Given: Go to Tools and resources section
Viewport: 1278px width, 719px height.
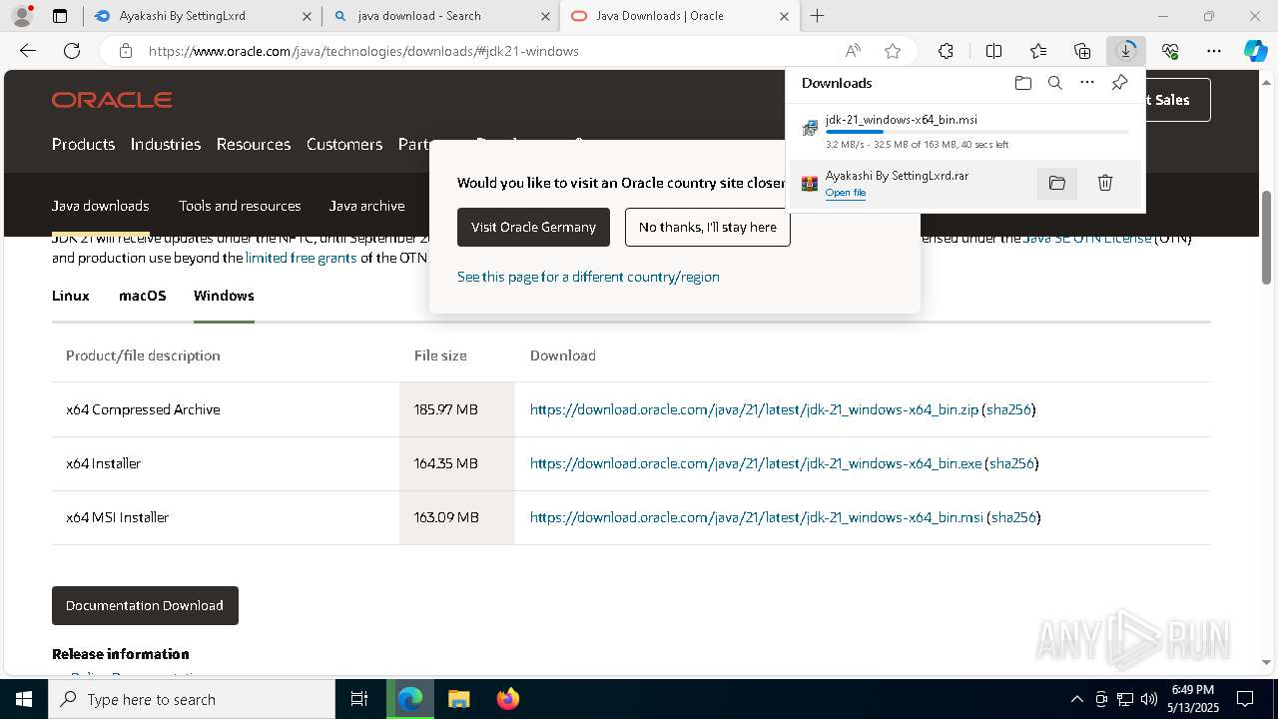Looking at the screenshot, I should click(x=240, y=206).
